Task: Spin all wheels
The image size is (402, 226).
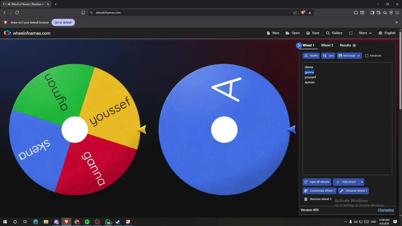Action: point(317,182)
